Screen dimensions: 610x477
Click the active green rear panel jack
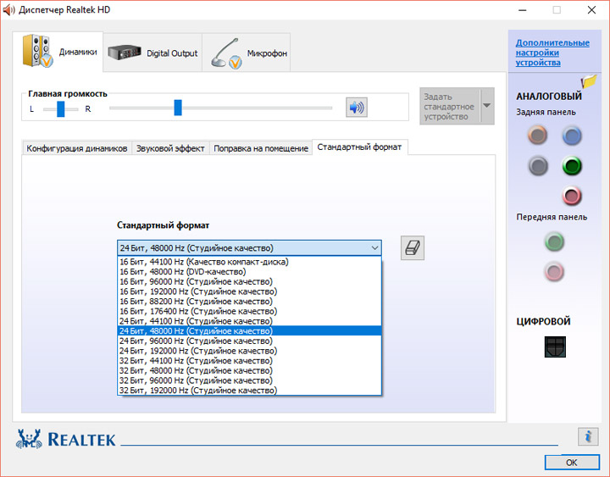572,166
